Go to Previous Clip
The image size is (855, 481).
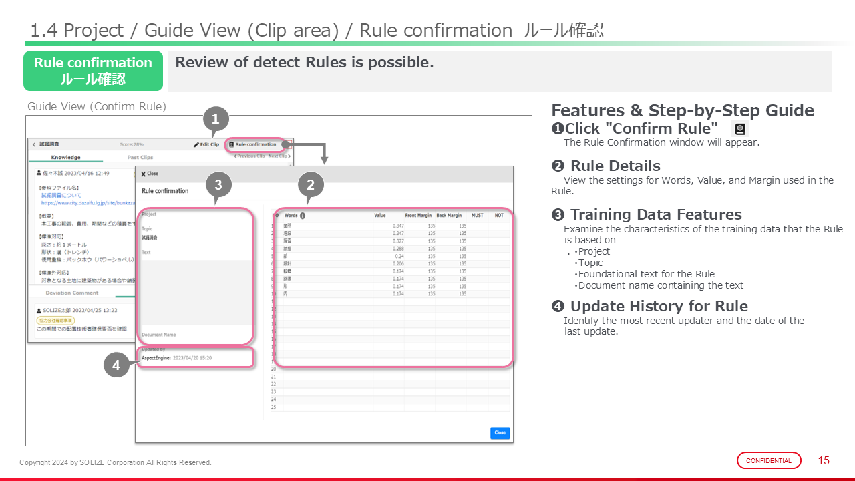[249, 156]
